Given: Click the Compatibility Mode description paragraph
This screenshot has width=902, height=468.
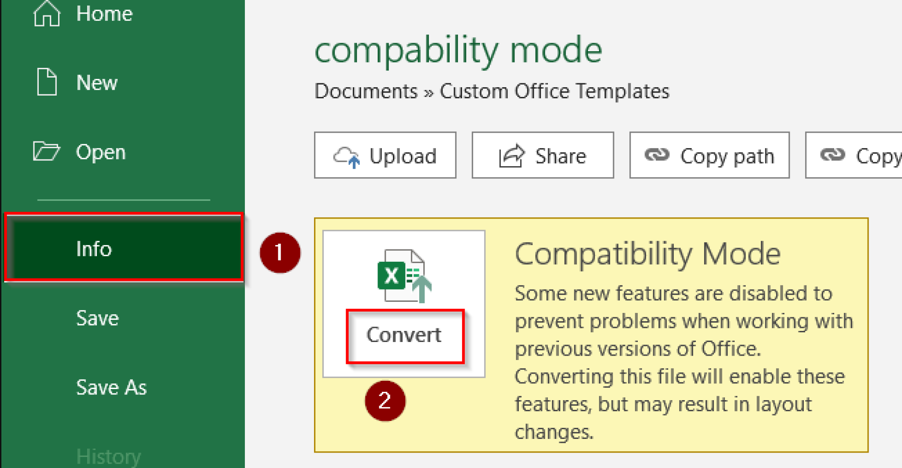Looking at the screenshot, I should click(683, 362).
